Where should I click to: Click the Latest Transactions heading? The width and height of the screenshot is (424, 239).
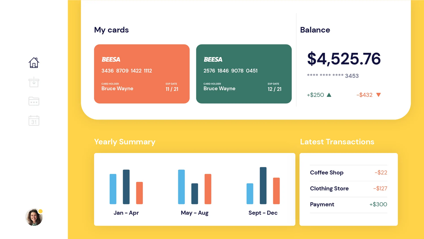point(337,142)
